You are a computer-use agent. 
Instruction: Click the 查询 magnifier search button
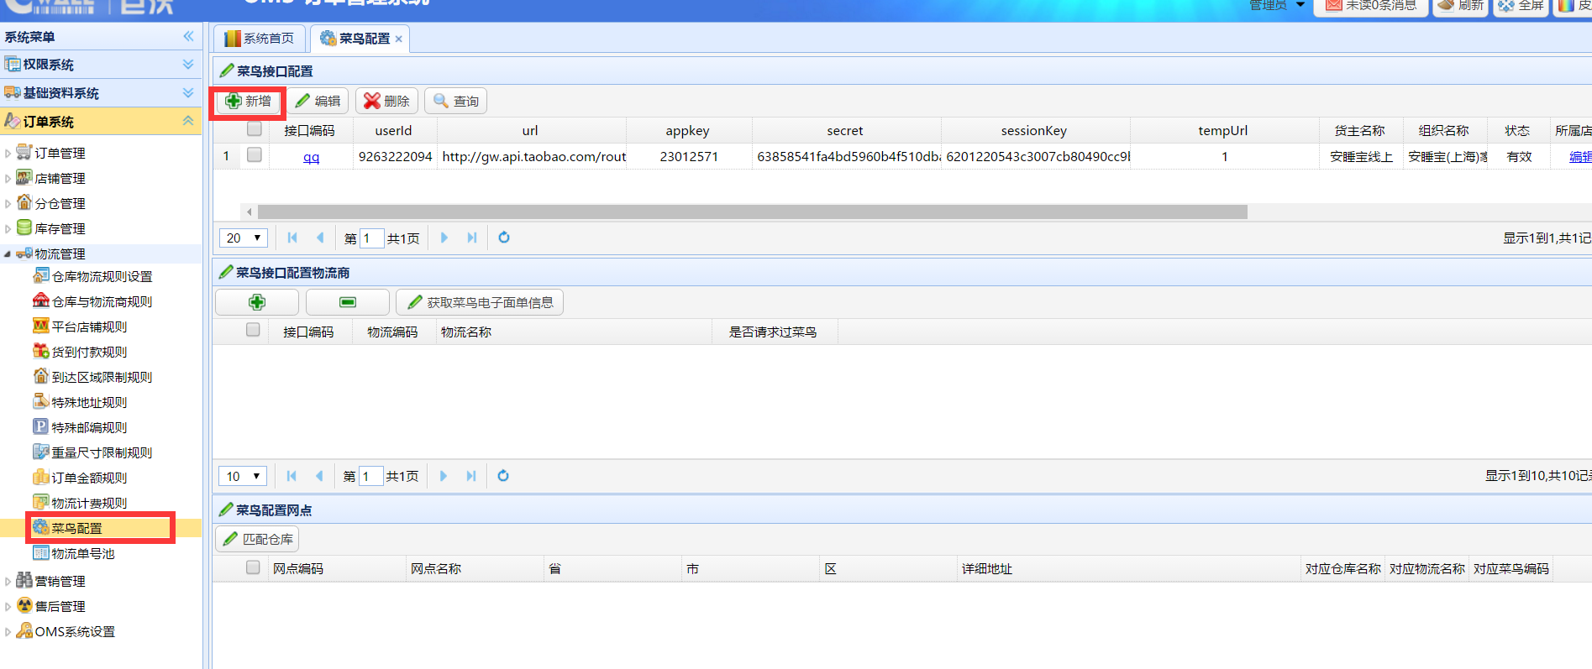455,101
